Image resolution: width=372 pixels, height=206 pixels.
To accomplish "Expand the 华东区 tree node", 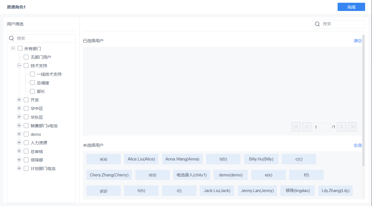I will point(19,117).
